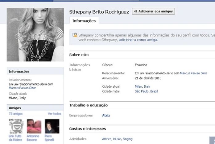Click Ver todos in the Amigos box
This screenshot has width=215, height=144.
click(54, 114)
